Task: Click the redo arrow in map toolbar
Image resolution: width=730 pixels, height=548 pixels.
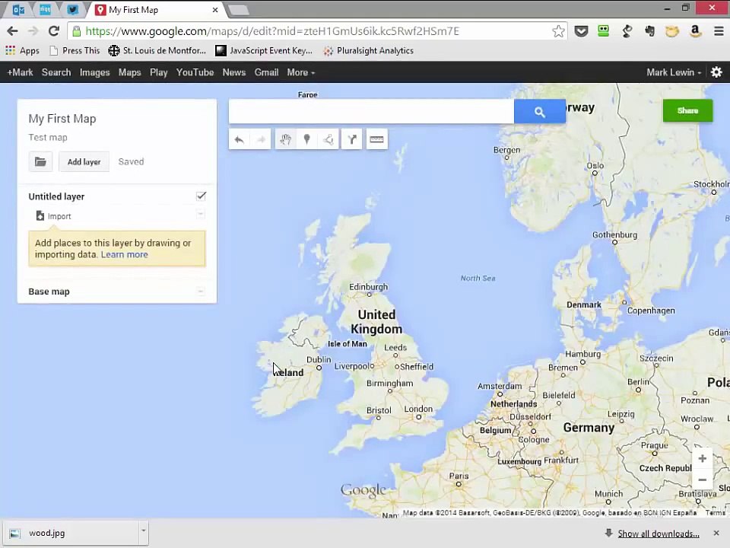Action: pos(261,139)
